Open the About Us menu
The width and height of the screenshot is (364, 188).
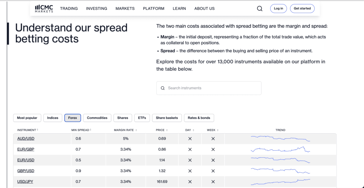[204, 9]
